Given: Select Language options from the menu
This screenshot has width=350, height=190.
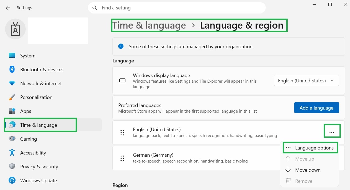Looking at the screenshot, I should point(310,148).
